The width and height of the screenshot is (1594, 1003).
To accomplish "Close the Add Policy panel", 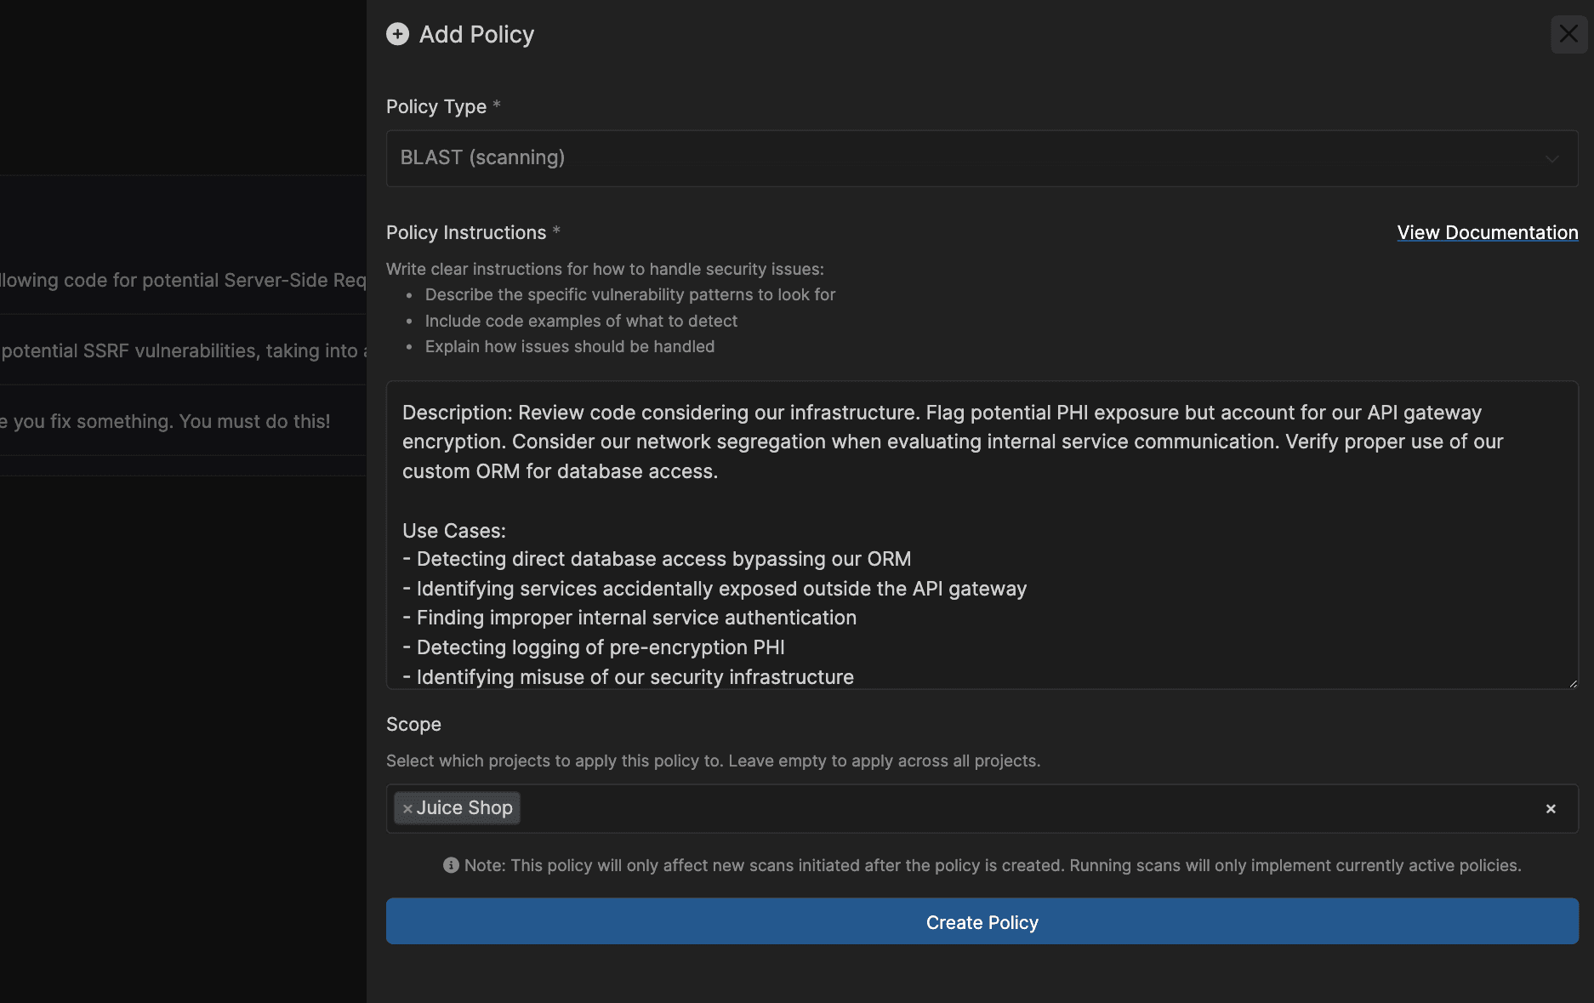I will [x=1568, y=34].
